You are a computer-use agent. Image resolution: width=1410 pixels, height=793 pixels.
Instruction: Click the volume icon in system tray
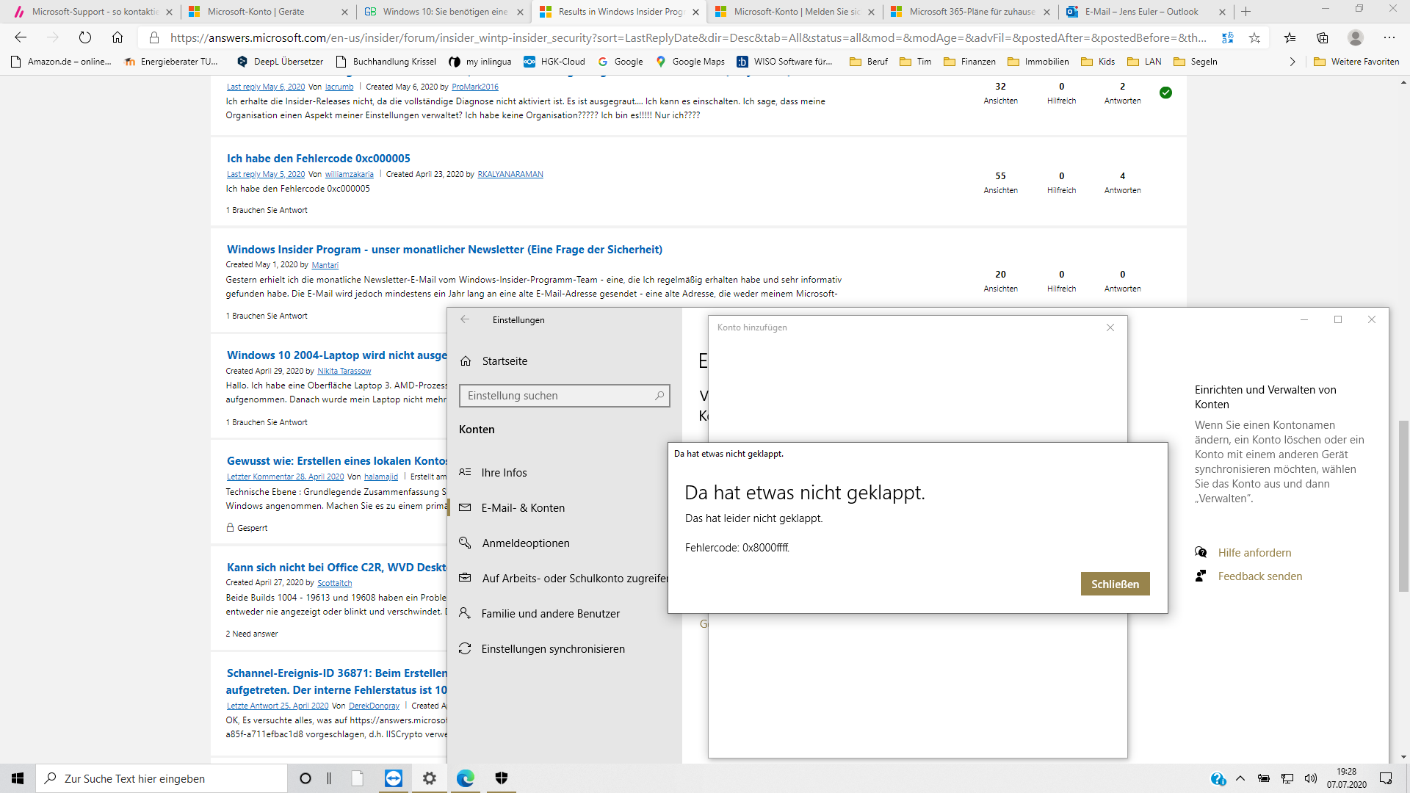[x=1311, y=778]
